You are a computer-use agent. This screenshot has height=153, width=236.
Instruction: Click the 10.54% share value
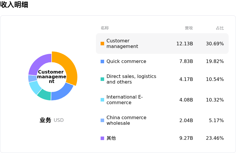[215, 79]
